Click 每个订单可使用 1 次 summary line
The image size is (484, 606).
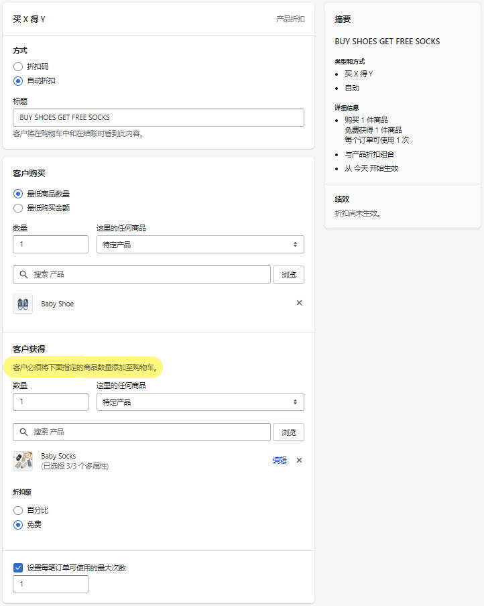[x=377, y=140]
